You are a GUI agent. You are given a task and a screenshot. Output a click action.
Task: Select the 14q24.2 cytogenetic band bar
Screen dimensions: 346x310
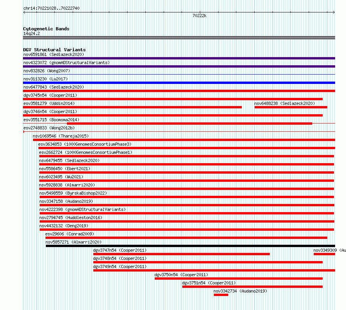179,38
